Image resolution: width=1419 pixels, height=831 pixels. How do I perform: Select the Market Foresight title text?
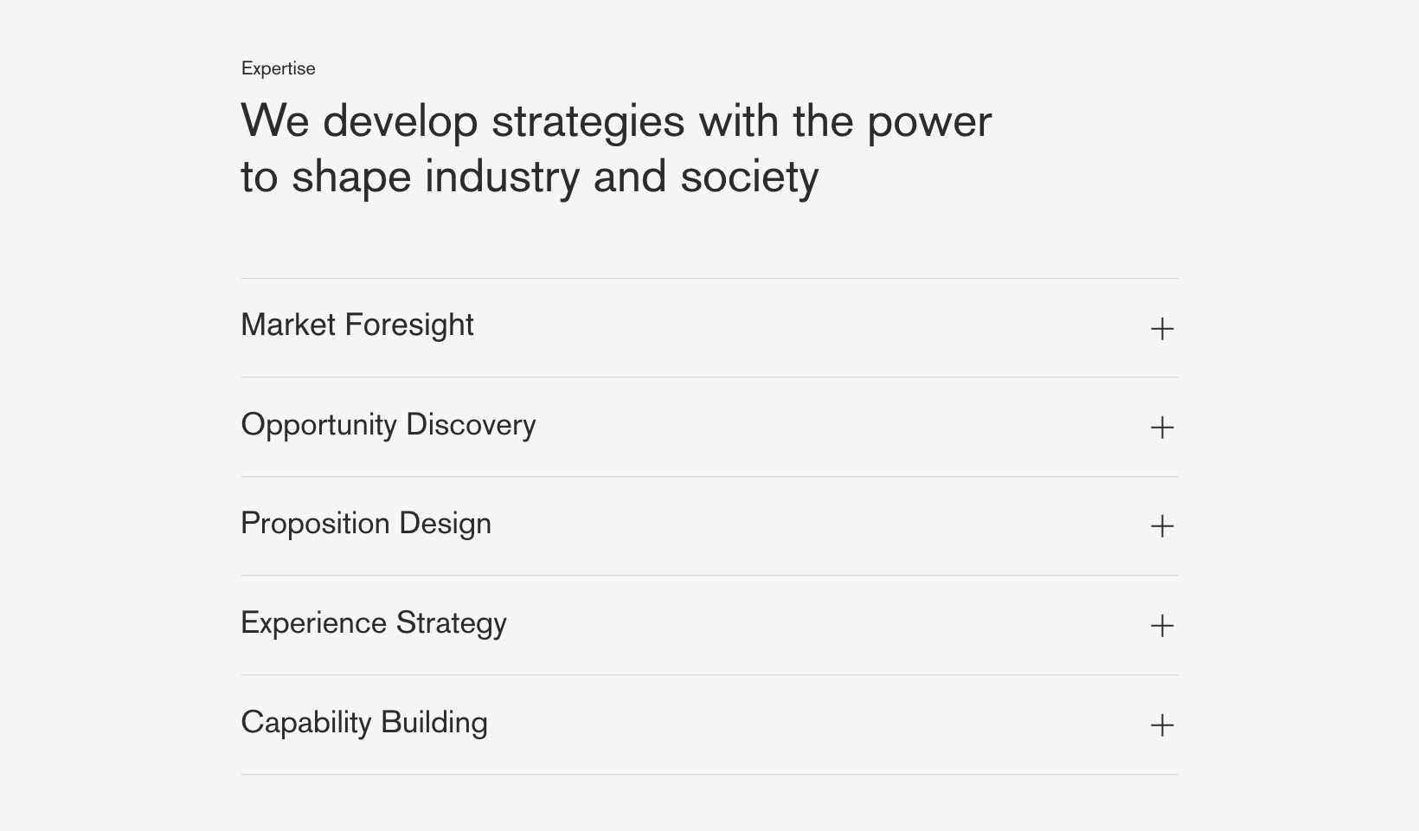point(357,325)
